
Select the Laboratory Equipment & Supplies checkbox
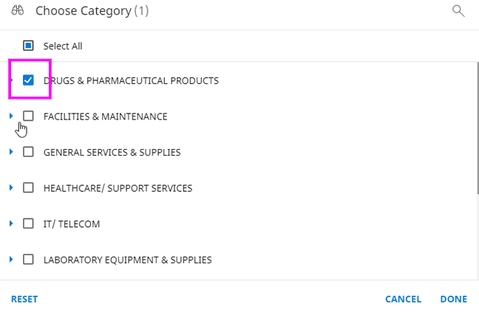tap(29, 260)
